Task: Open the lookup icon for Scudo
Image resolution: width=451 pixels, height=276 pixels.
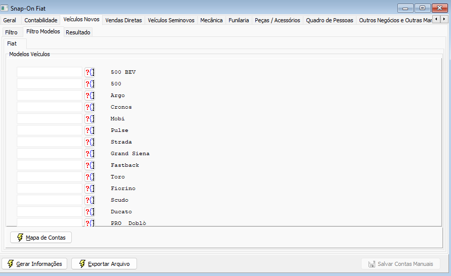Action: click(89, 200)
